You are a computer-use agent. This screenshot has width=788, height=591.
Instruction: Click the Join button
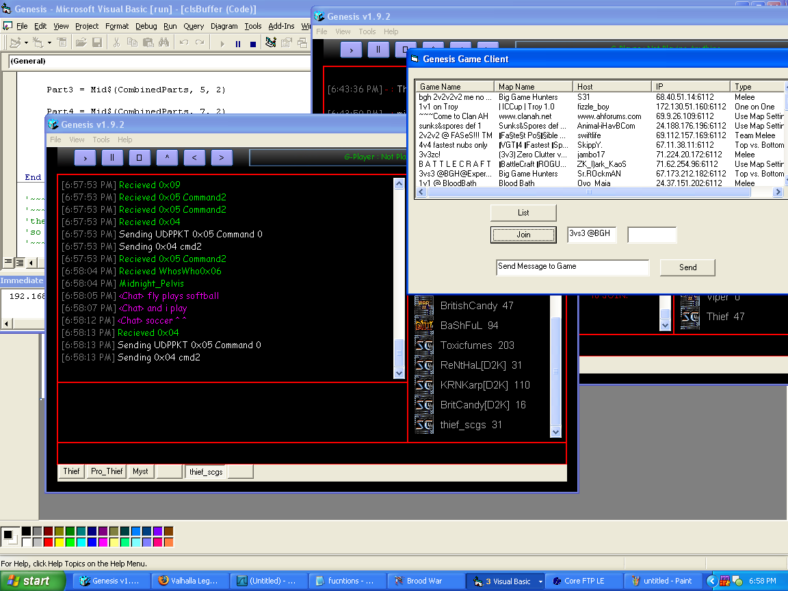pyautogui.click(x=523, y=235)
